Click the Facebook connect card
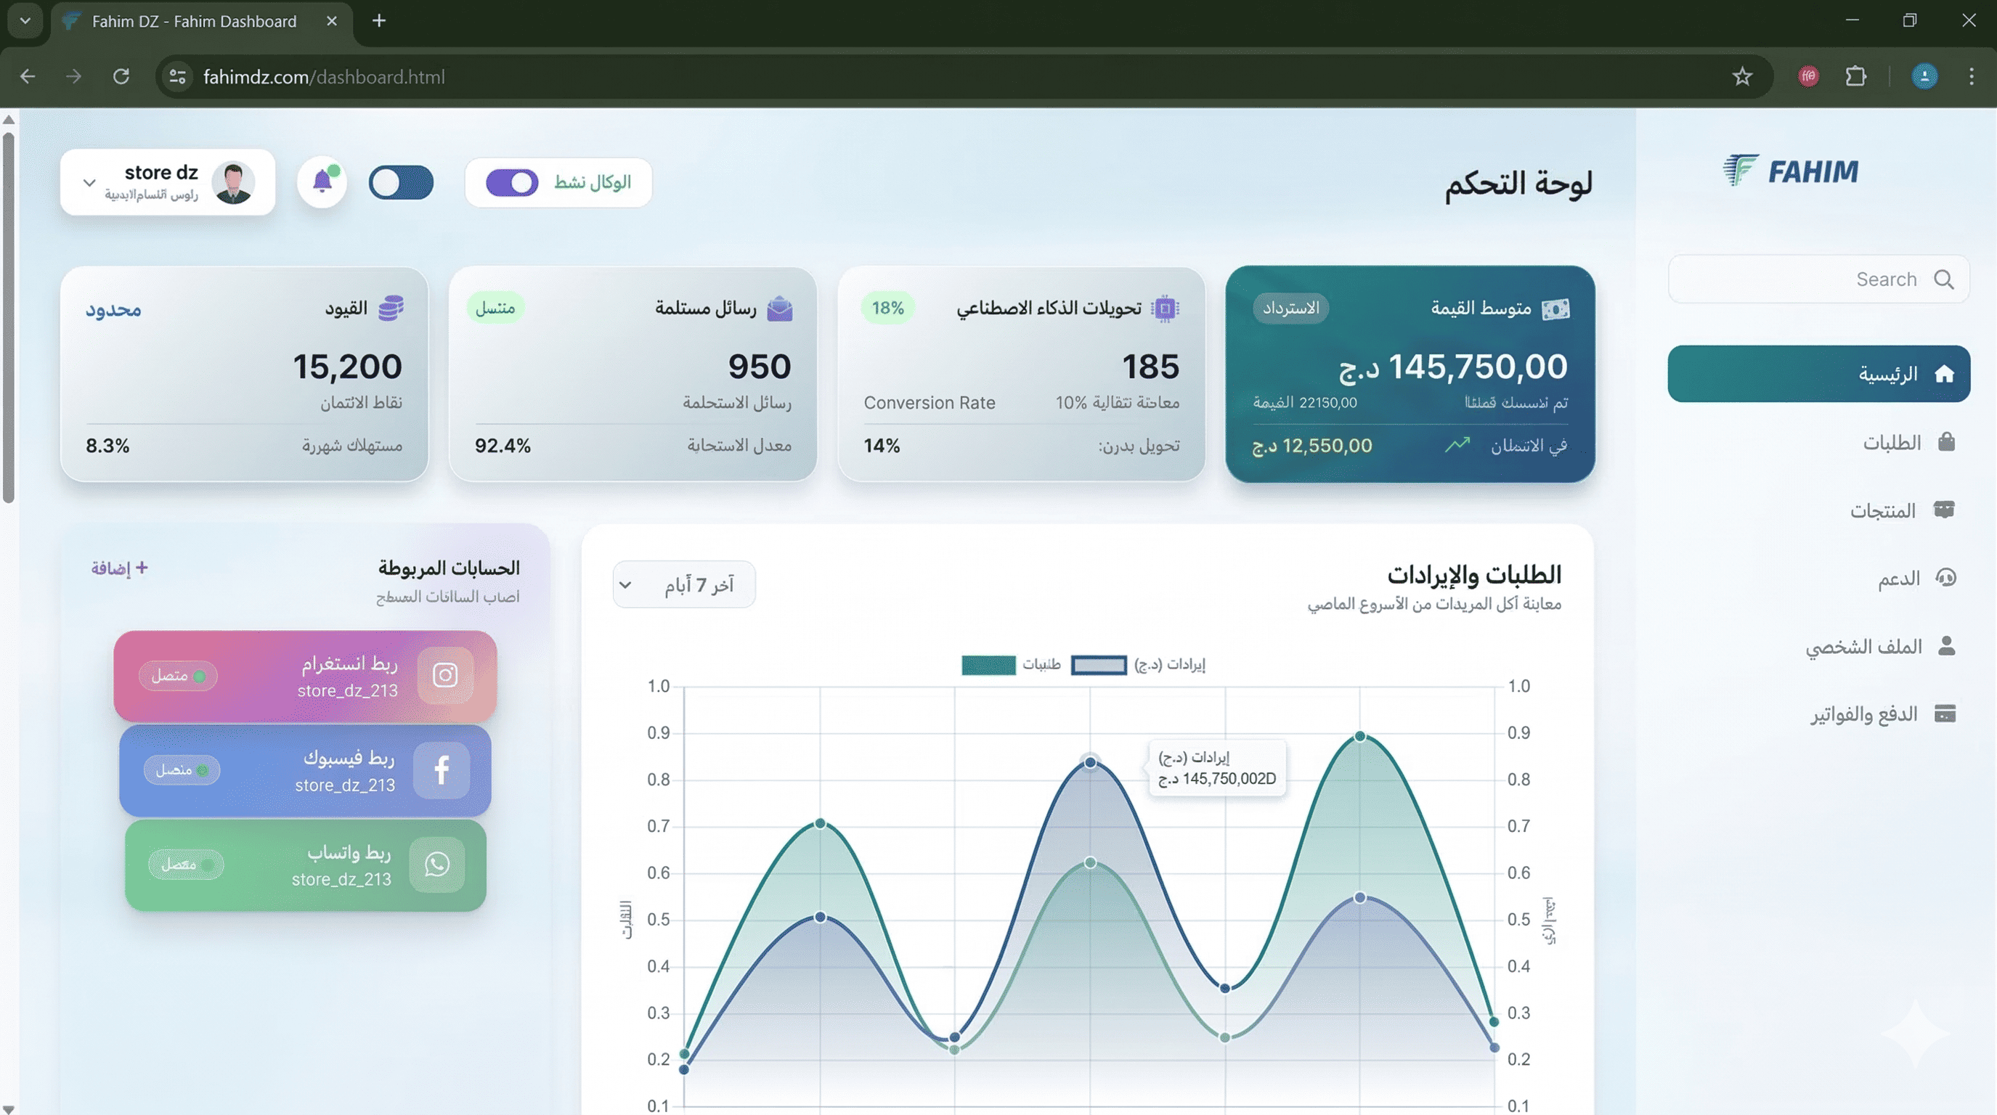 pos(306,770)
